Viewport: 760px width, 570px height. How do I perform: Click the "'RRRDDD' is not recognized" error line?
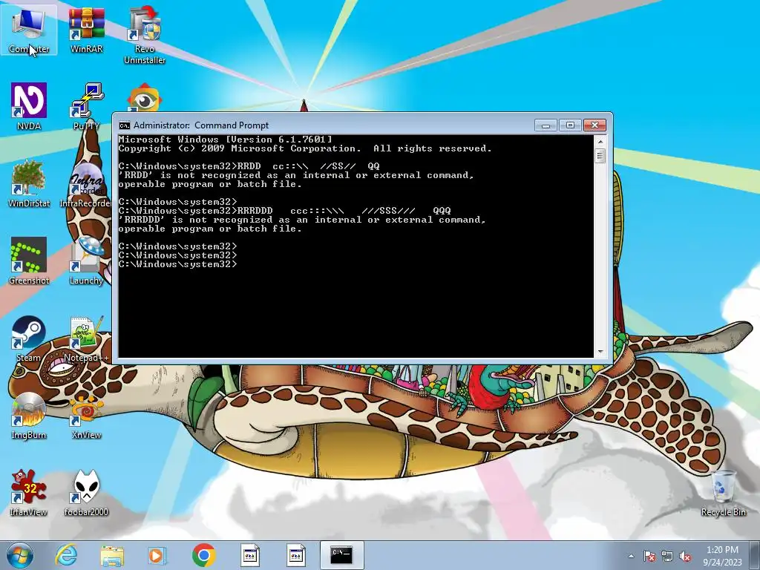(302, 220)
